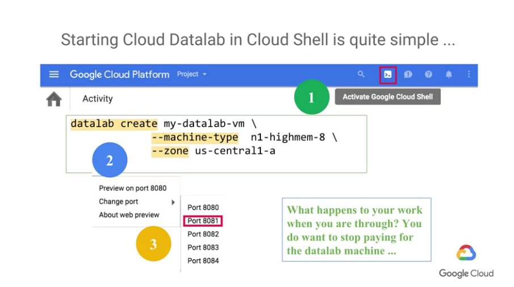Screen dimensions: 514x287
Task: Open the vertical three-dot more menu
Action: (469, 74)
